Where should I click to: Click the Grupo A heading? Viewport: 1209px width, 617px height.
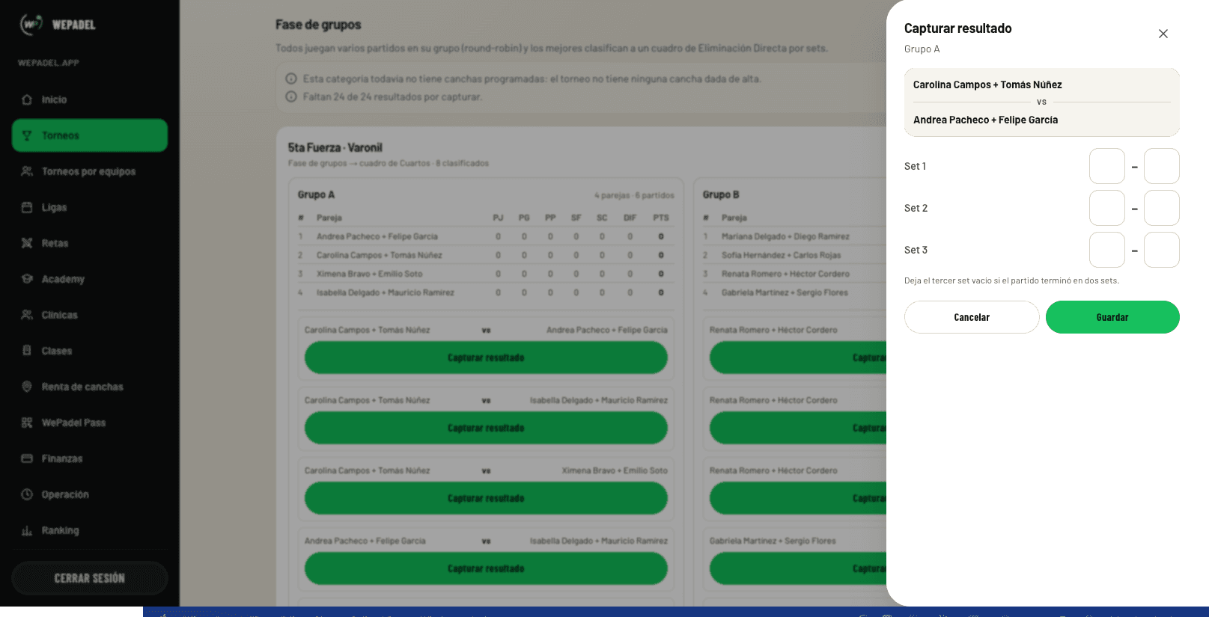(316, 194)
